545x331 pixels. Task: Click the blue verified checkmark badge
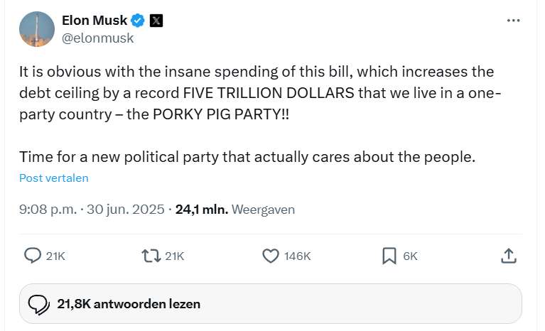pos(139,21)
